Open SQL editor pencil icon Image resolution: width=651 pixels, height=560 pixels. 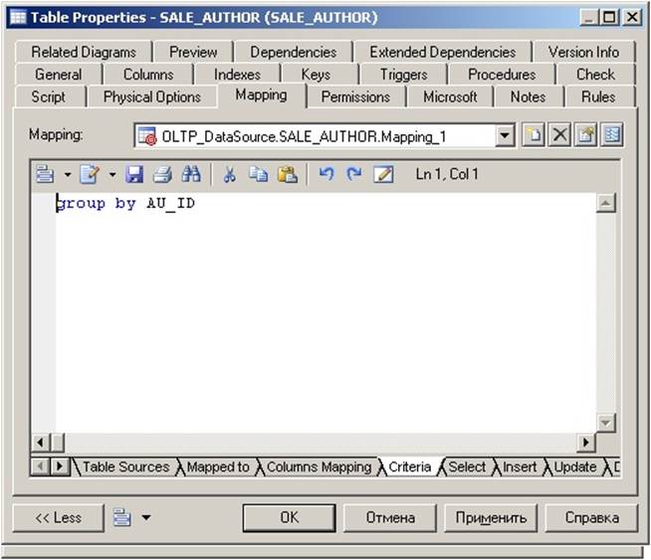383,174
